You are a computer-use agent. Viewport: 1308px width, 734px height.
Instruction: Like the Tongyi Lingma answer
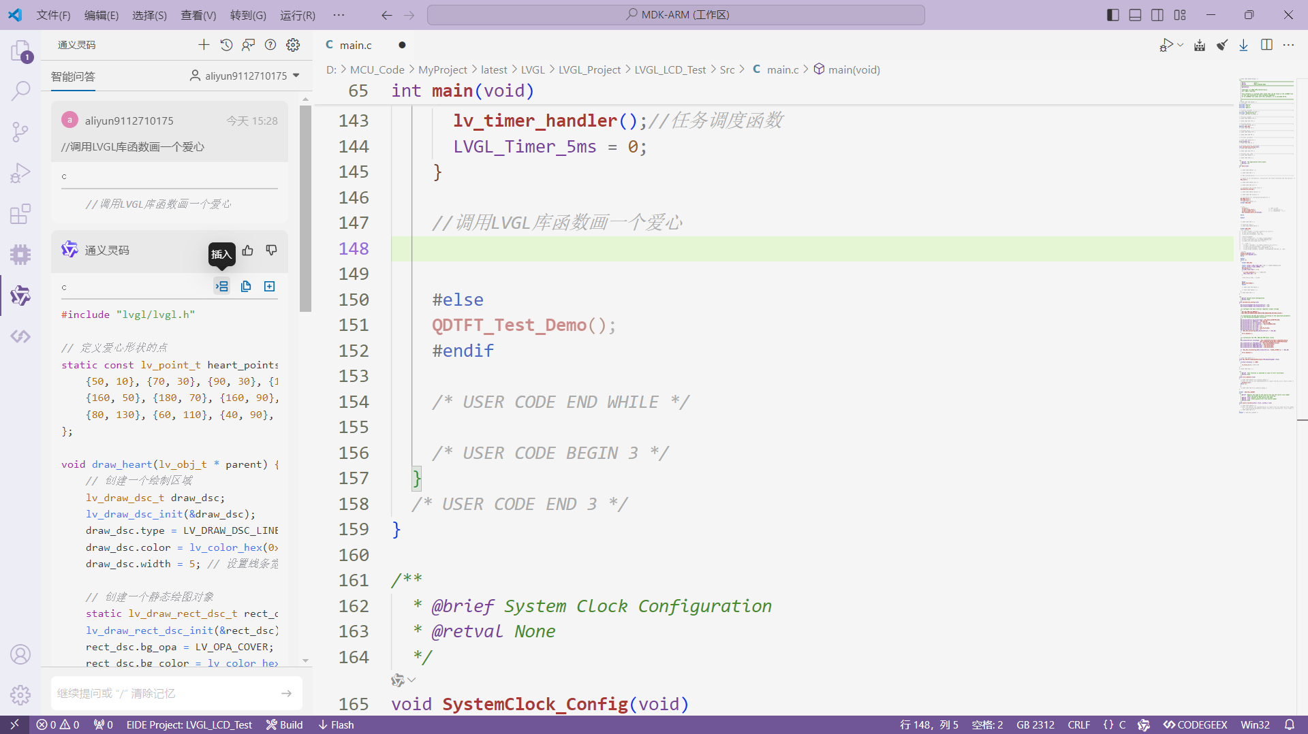coord(248,251)
